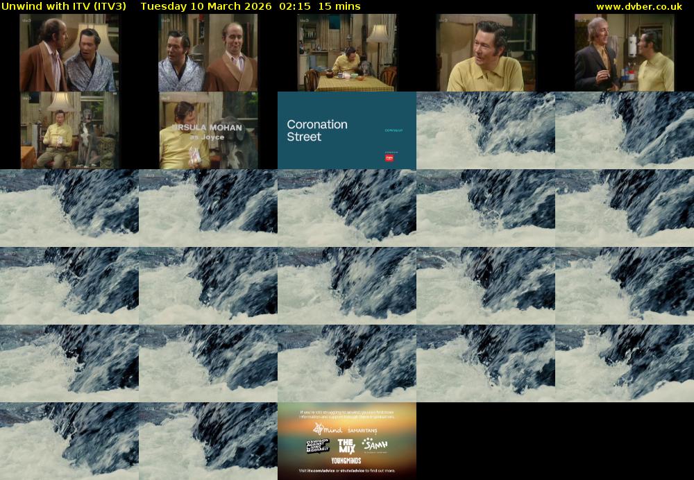The width and height of the screenshot is (694, 480).
Task: Click the red sponsor logo on Coronation Street card
Action: 389,157
